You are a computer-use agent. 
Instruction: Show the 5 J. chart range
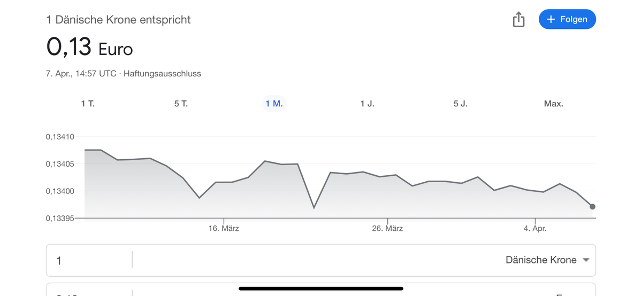click(460, 104)
